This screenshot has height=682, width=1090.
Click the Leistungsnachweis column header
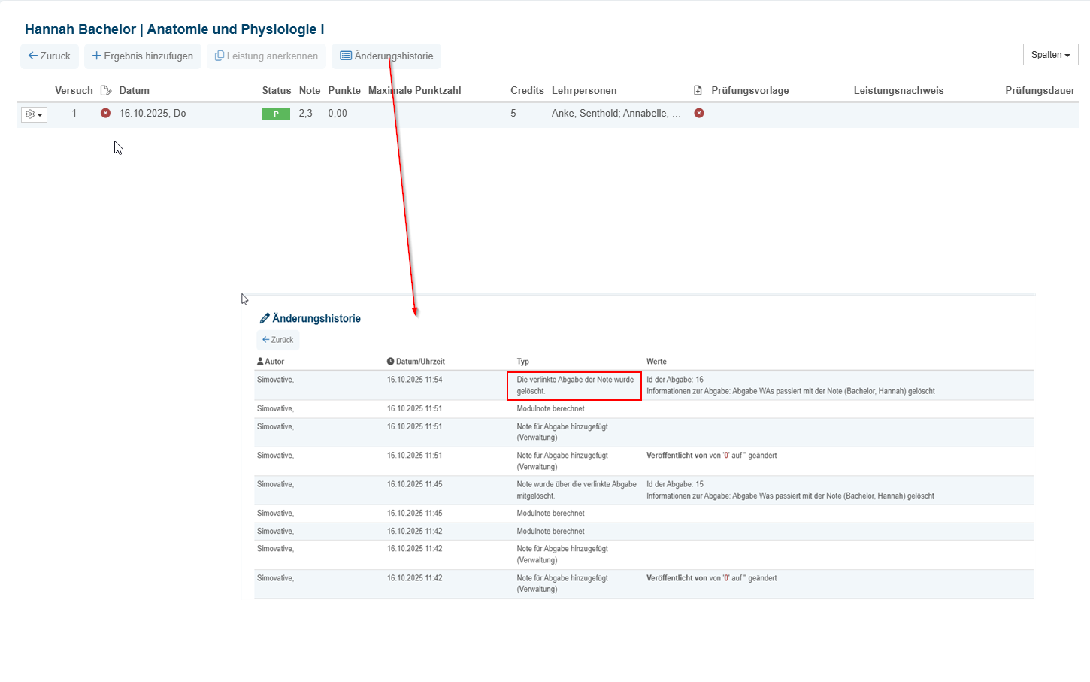click(898, 90)
